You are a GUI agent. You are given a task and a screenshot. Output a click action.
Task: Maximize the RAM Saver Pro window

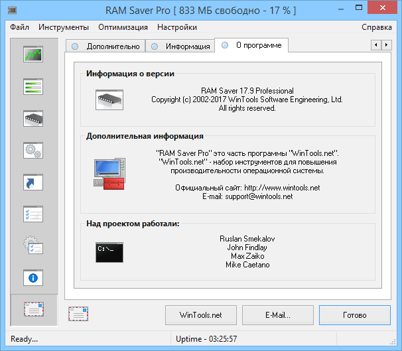coord(359,8)
